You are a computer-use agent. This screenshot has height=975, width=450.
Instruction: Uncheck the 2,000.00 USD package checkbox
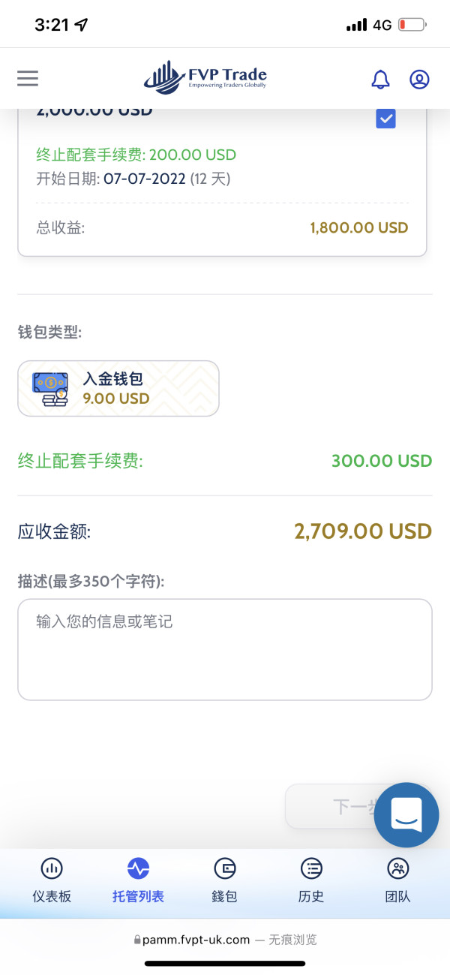pos(385,119)
